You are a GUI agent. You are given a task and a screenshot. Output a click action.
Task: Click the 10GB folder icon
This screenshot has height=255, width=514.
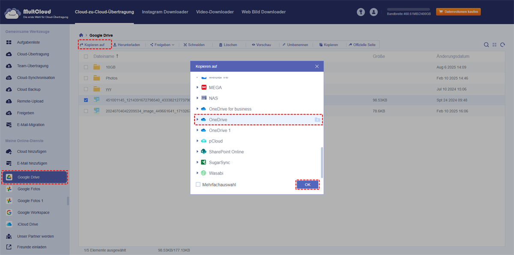tap(97, 67)
